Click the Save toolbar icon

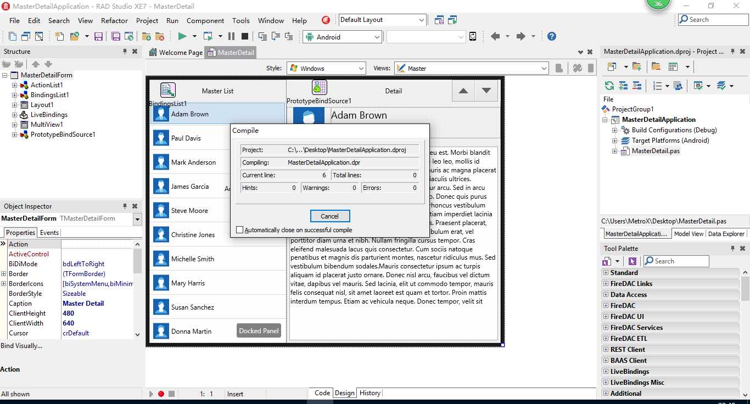click(99, 36)
